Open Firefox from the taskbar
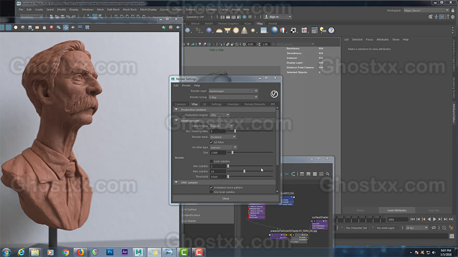Image resolution: width=458 pixels, height=257 pixels. (80, 252)
